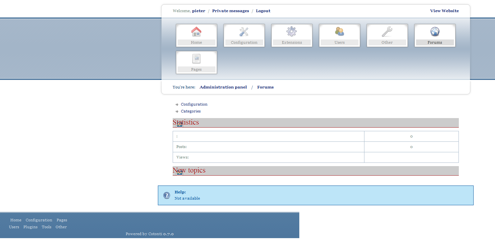Click the small icon under Statistics heading

tap(180, 125)
